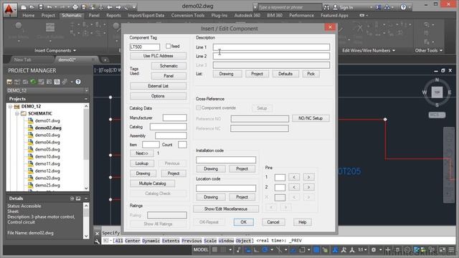Click the title bar Help question mark icon
459x258 pixels.
(403, 7)
